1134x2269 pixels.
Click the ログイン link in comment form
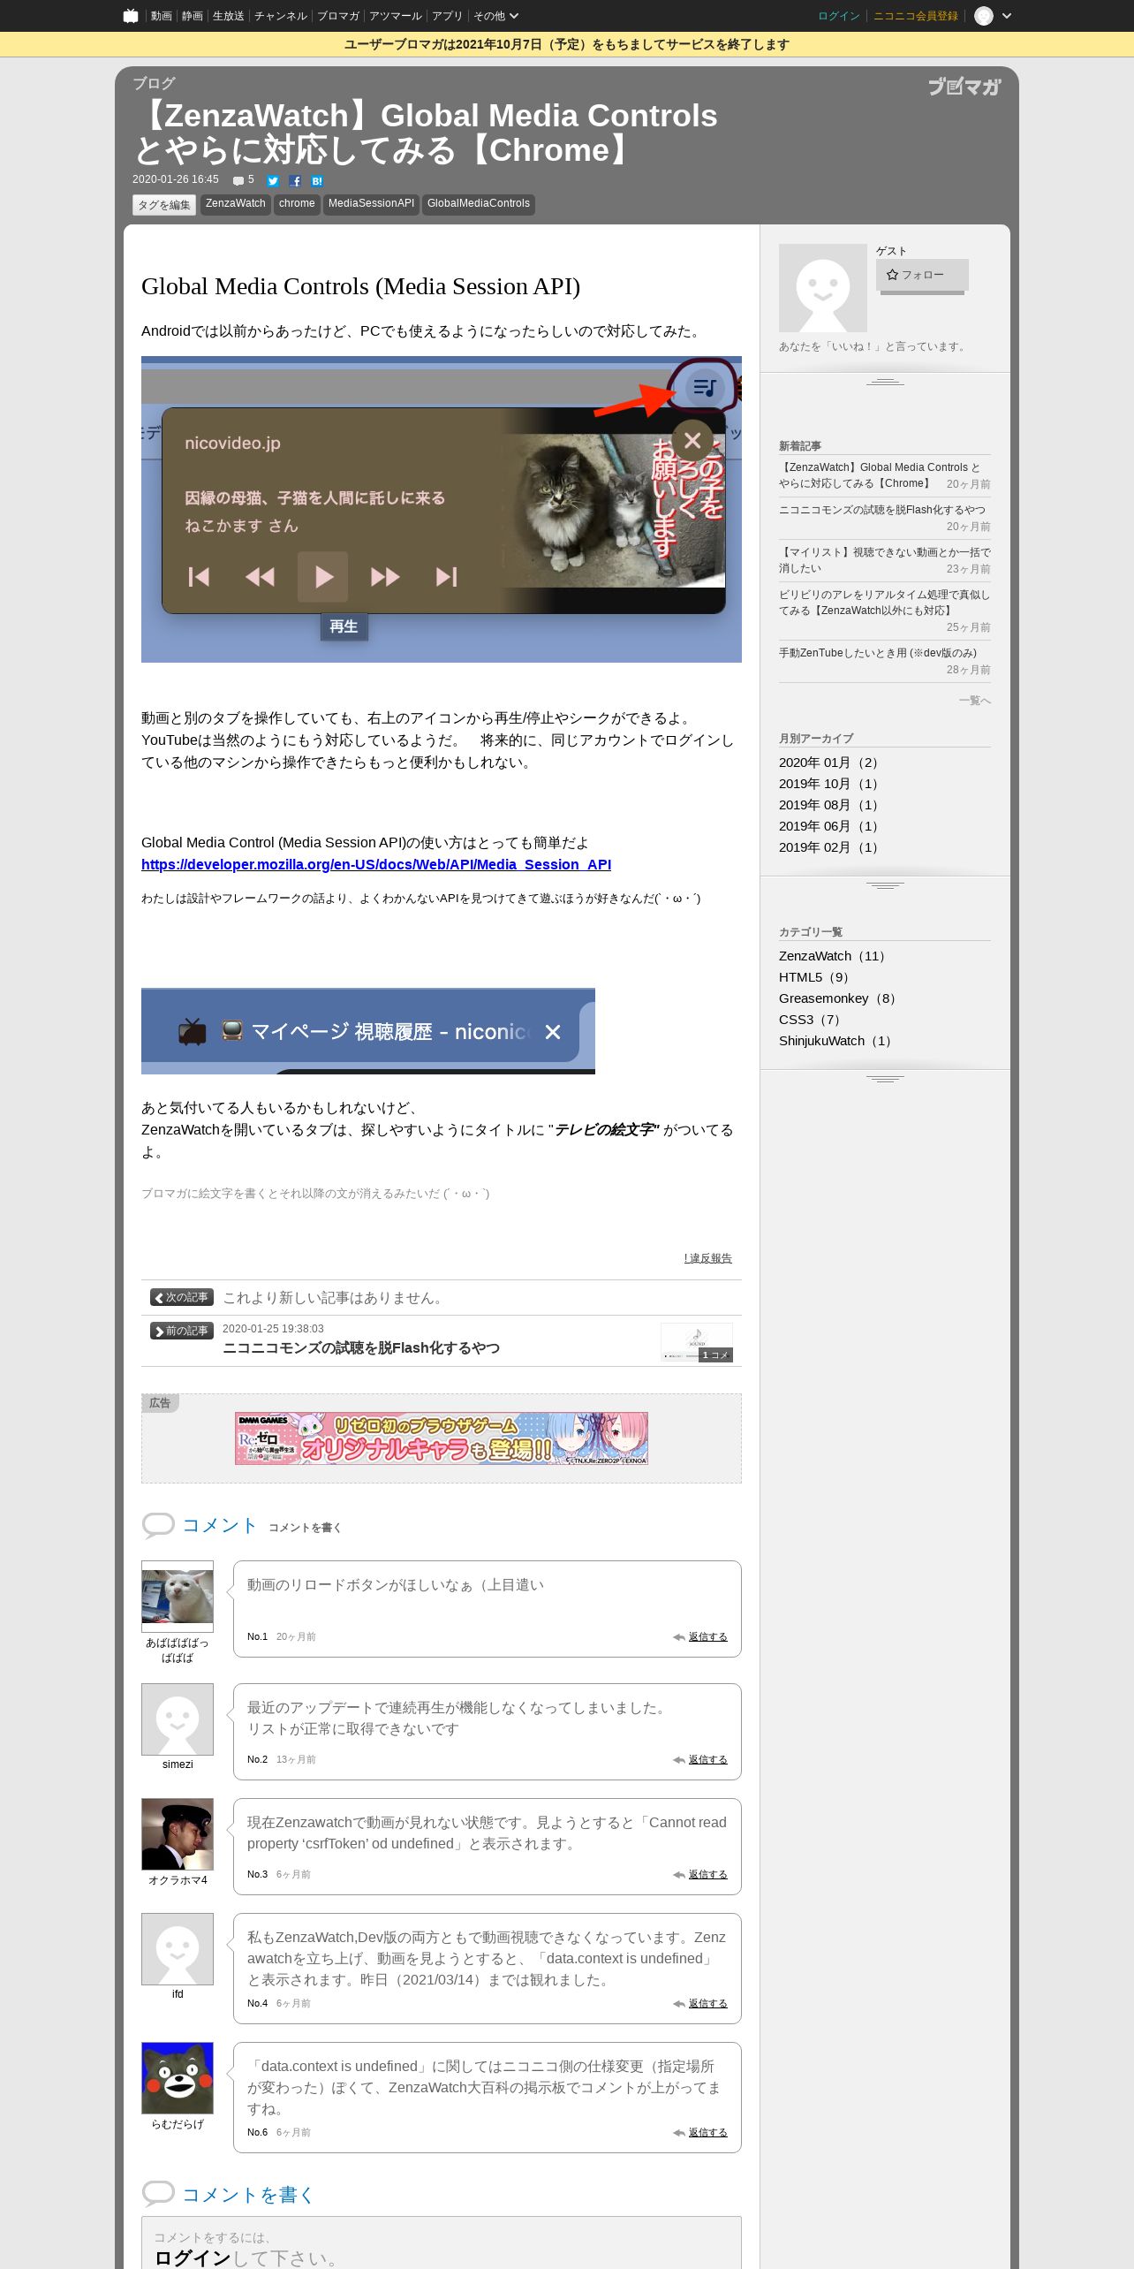193,2258
